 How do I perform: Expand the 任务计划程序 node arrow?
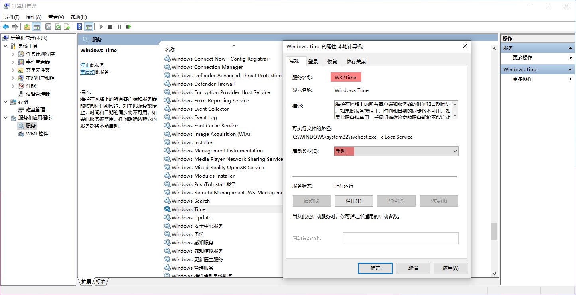13,54
